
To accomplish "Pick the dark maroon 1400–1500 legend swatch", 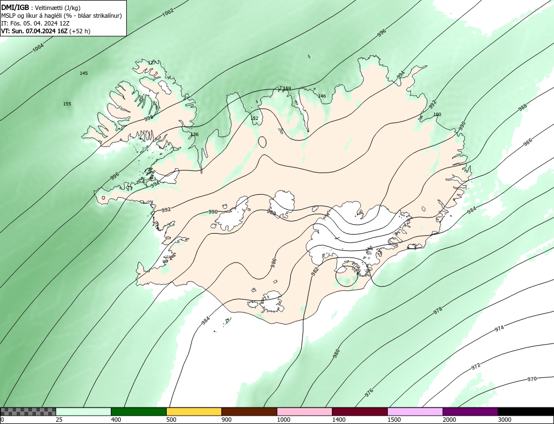I will click(360, 411).
